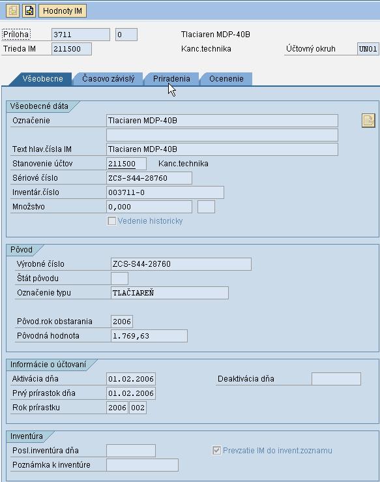Click the Príloha field containing 3711
The height and width of the screenshot is (482, 380).
(80, 35)
